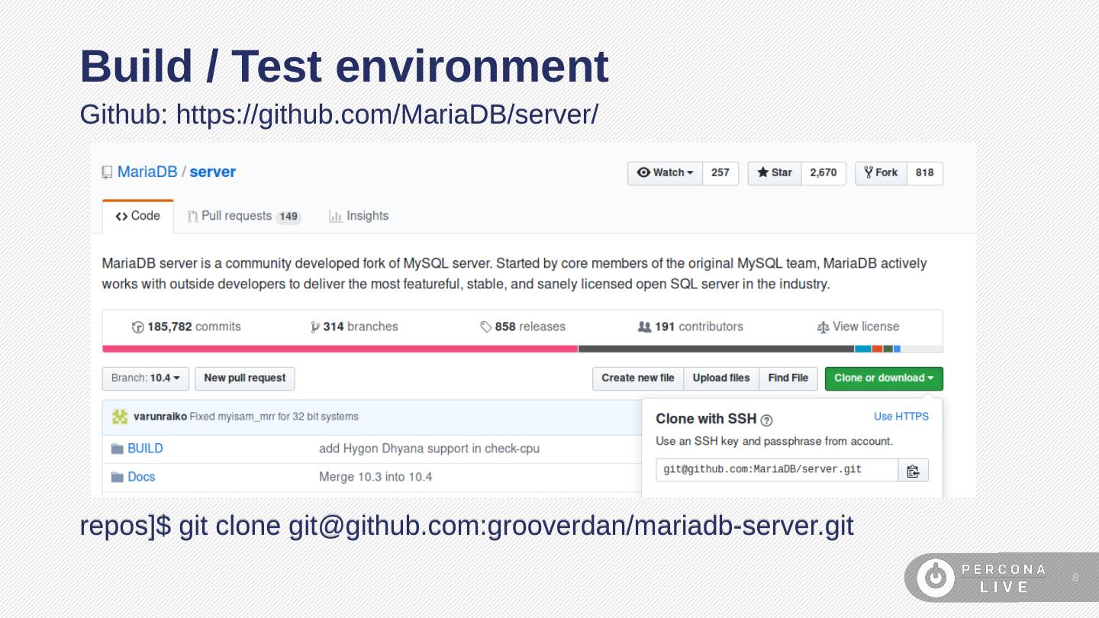Click the eye icon on Watch button

coord(644,173)
